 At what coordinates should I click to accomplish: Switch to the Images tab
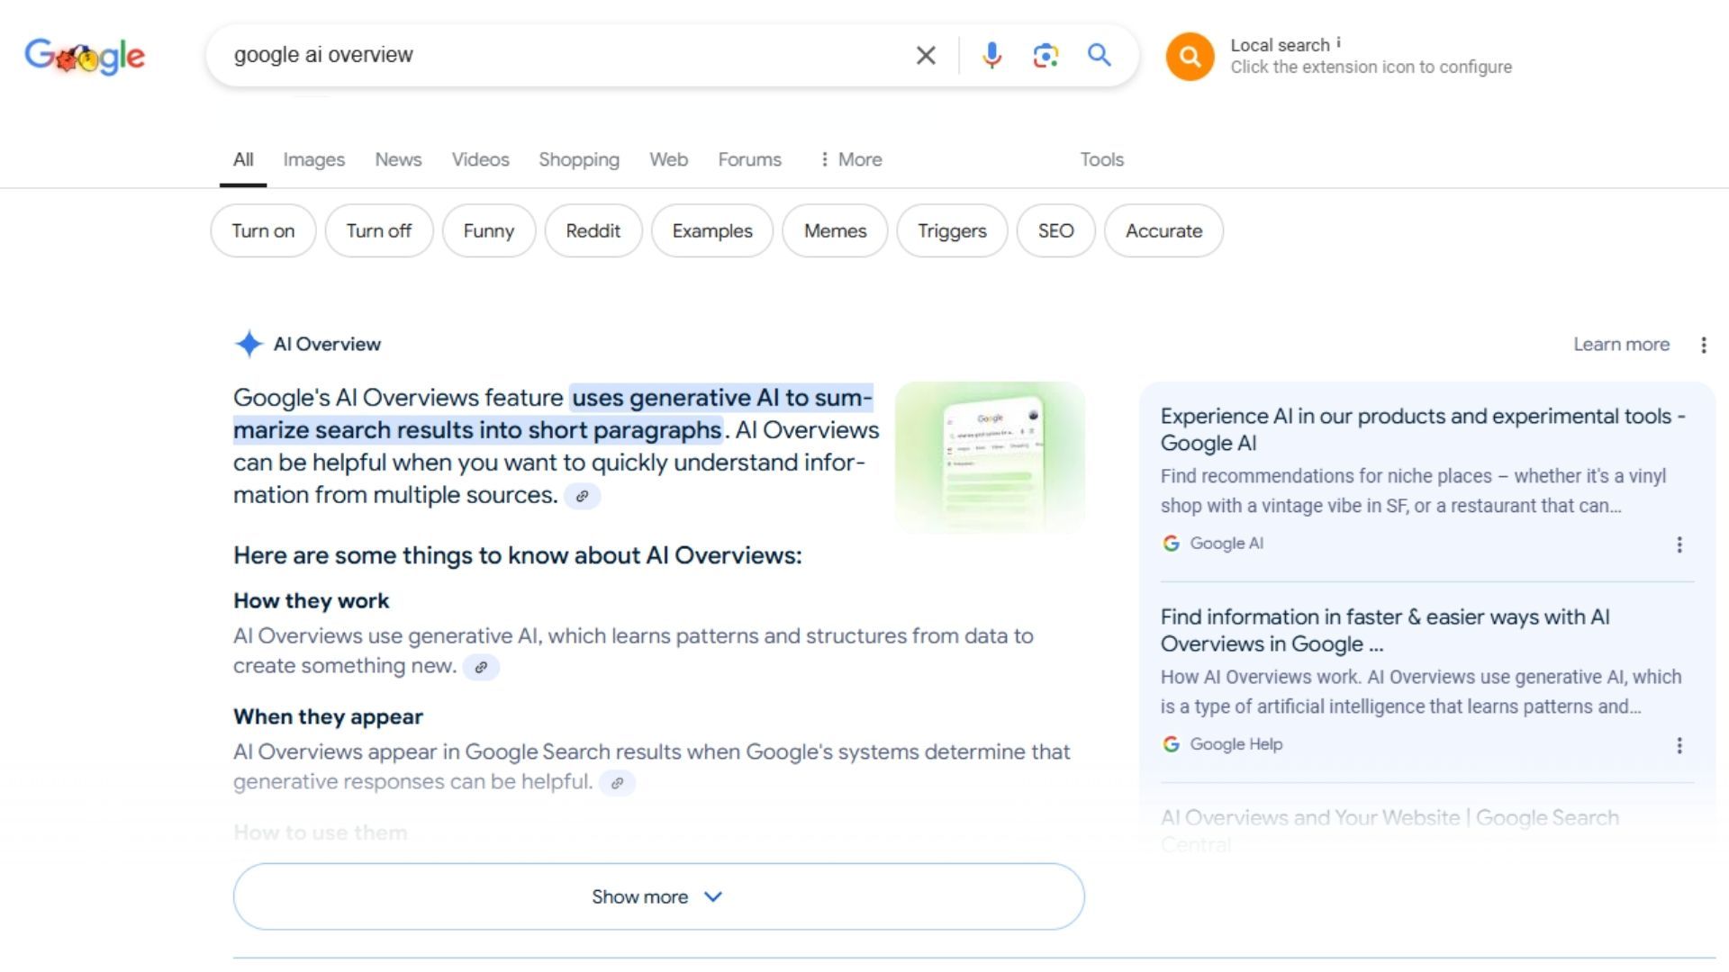pos(313,159)
